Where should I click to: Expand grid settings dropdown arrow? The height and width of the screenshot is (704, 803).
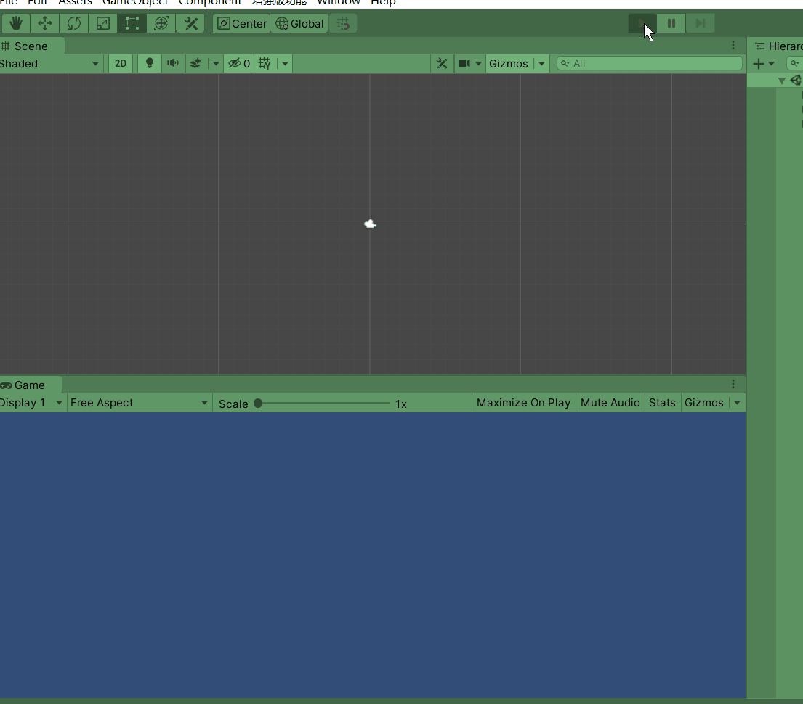pyautogui.click(x=285, y=64)
